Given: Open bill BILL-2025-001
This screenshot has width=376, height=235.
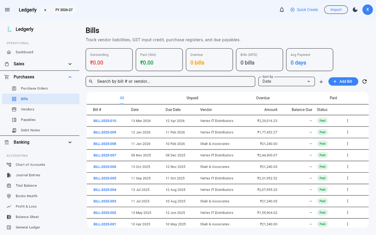Looking at the screenshot, I should pos(105,224).
